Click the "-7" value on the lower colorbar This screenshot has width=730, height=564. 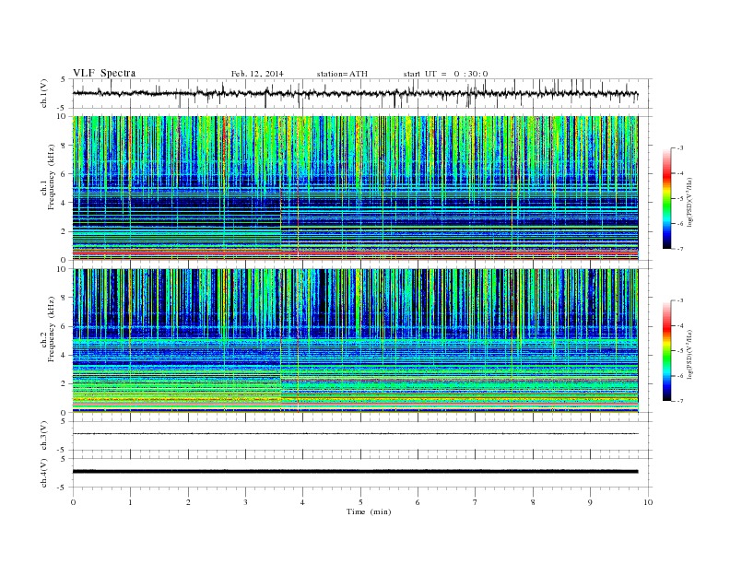point(679,401)
